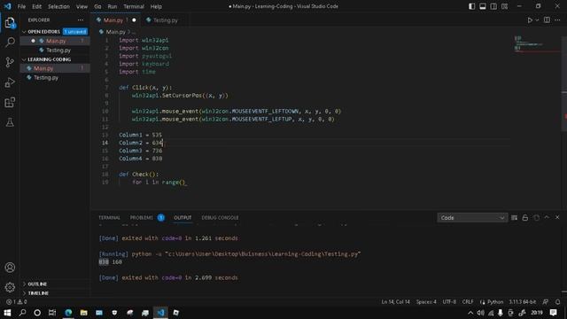567x319 pixels.
Task: Switch to the Debug Console tab
Action: click(x=220, y=218)
